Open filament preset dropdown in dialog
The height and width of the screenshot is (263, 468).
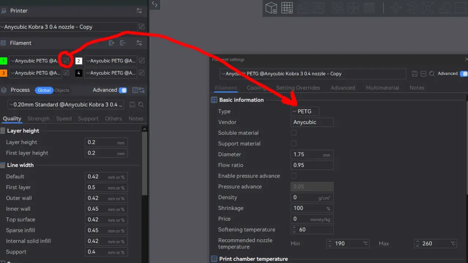click(313, 74)
